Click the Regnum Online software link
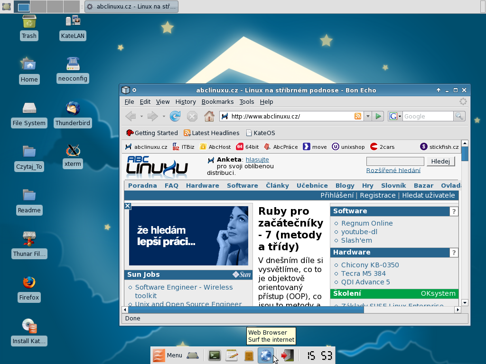This screenshot has height=364, width=486. (x=367, y=223)
